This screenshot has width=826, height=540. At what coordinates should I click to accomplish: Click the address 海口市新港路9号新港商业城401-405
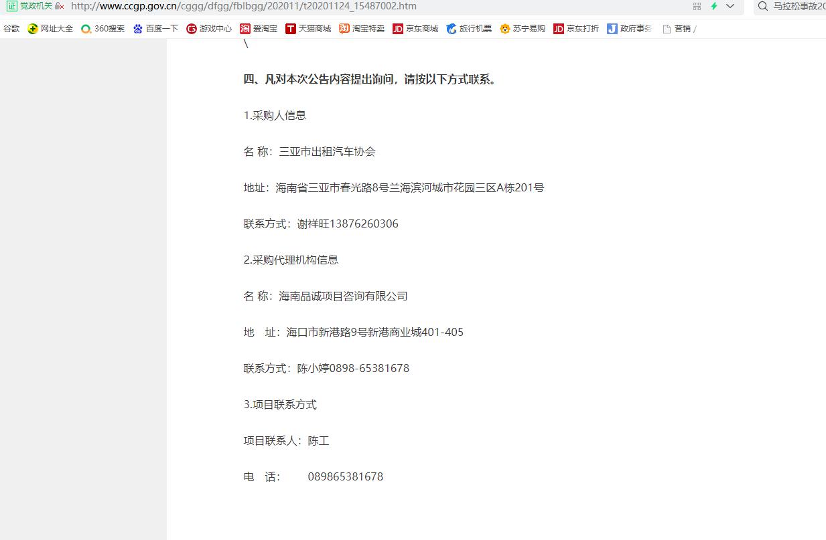(x=375, y=332)
